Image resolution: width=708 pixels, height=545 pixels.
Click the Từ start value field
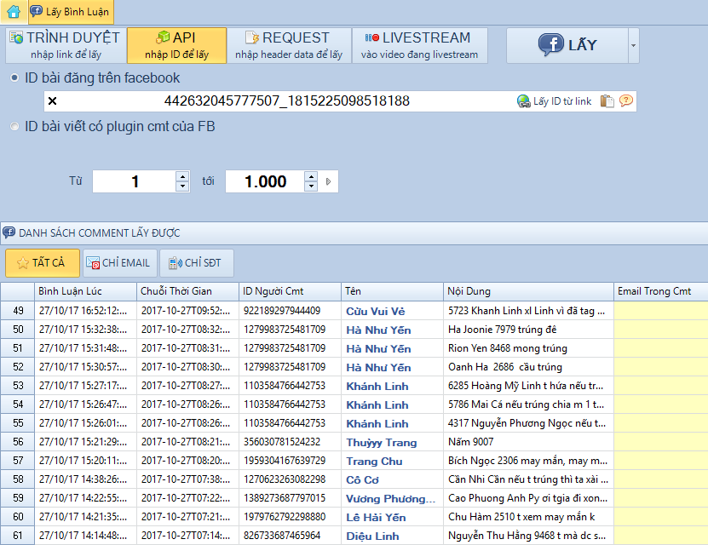click(x=135, y=181)
